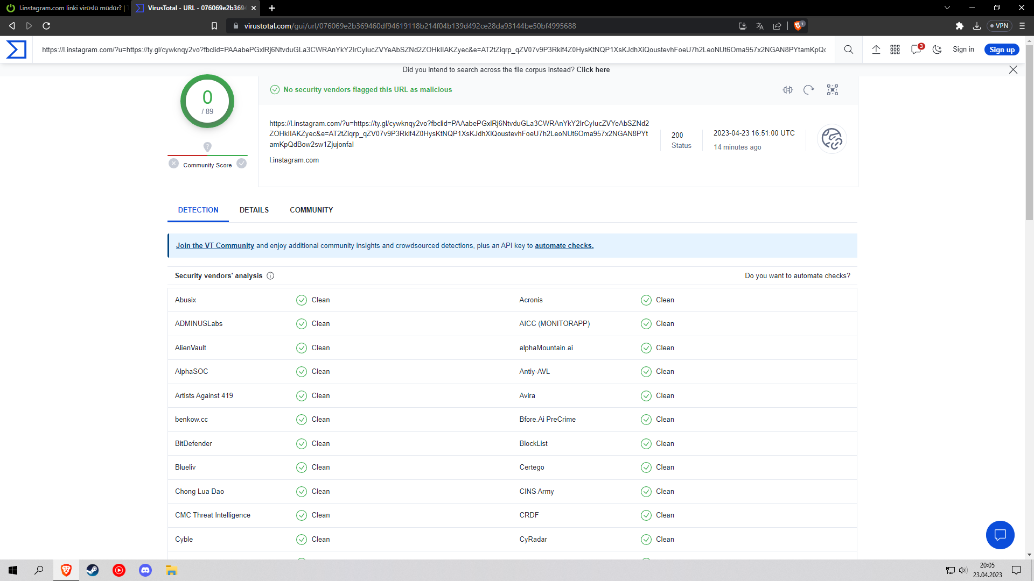Click the Security vendors' analysis info icon
This screenshot has width=1034, height=581.
point(270,276)
